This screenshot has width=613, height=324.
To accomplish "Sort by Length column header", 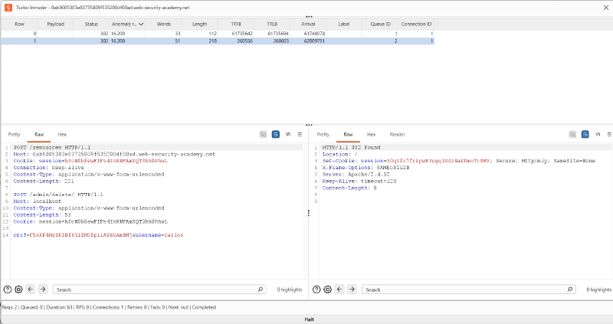I will pyautogui.click(x=200, y=25).
